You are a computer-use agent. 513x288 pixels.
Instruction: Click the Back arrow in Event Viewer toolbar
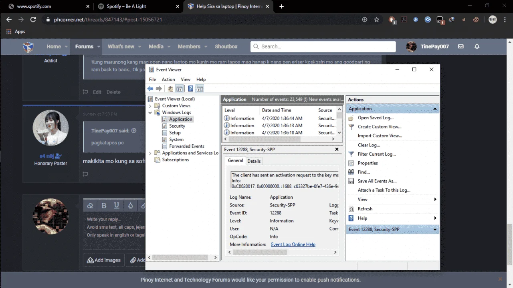[150, 89]
